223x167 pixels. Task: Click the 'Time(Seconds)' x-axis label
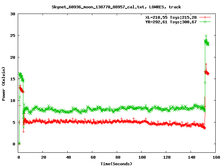[x=116, y=164]
